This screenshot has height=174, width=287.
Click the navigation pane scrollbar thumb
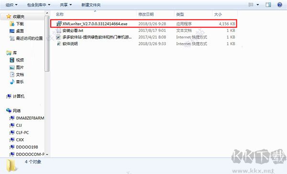[x=47, y=44]
